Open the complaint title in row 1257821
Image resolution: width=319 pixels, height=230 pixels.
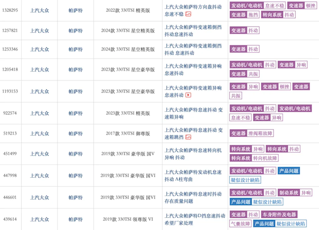click(193, 31)
